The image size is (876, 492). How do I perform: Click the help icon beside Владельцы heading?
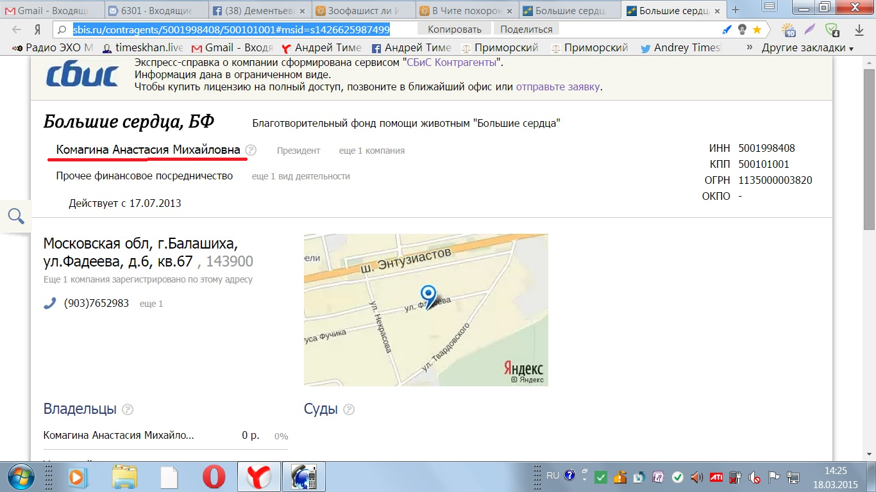(128, 410)
